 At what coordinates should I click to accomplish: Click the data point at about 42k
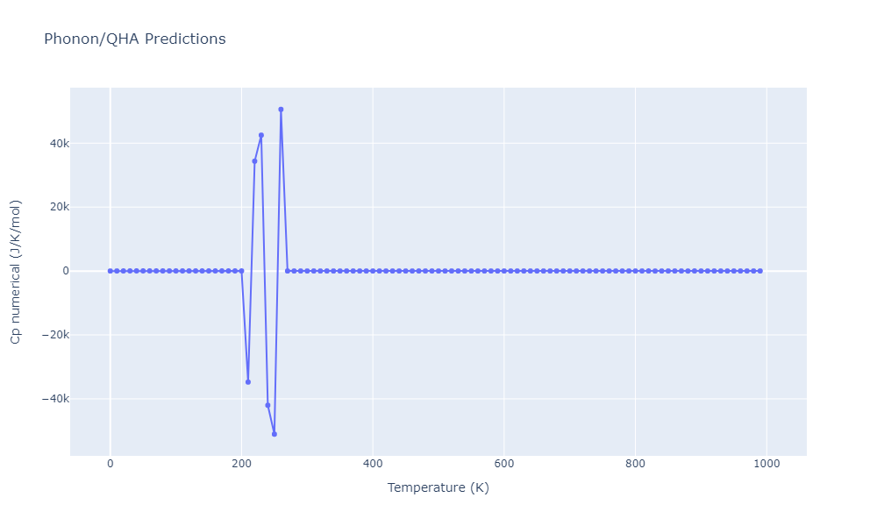click(x=260, y=135)
